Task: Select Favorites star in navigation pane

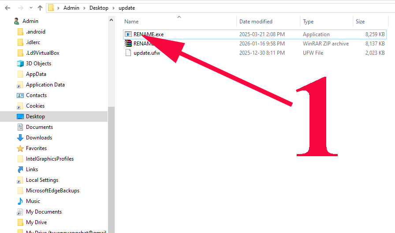Action: pos(20,148)
